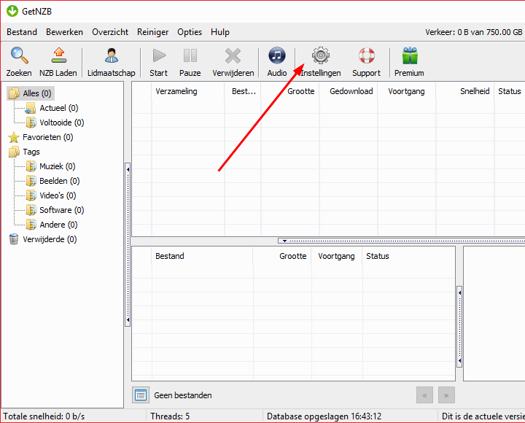Open the Bewerken menu
This screenshot has height=423, width=525.
click(64, 32)
